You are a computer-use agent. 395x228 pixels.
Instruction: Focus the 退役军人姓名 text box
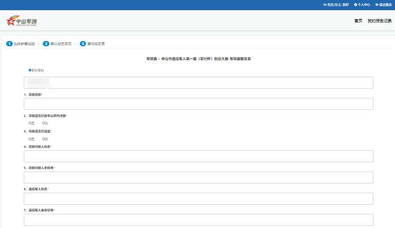tap(198, 199)
